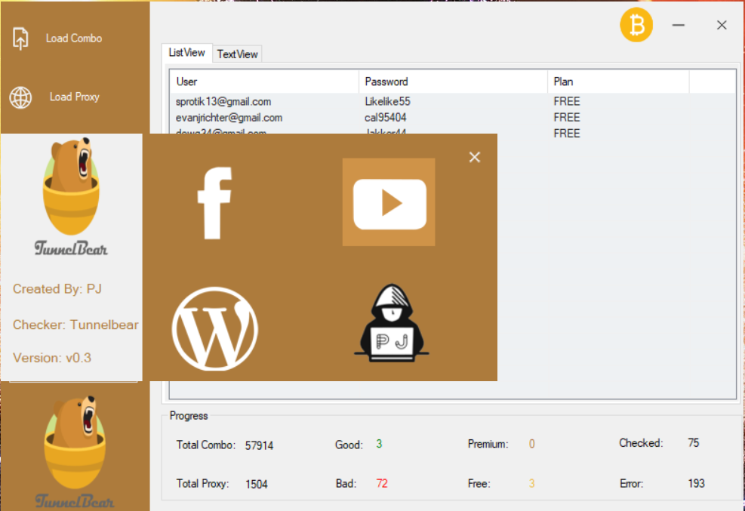Click the 'Good:' label
This screenshot has height=511, width=745.
349,445
